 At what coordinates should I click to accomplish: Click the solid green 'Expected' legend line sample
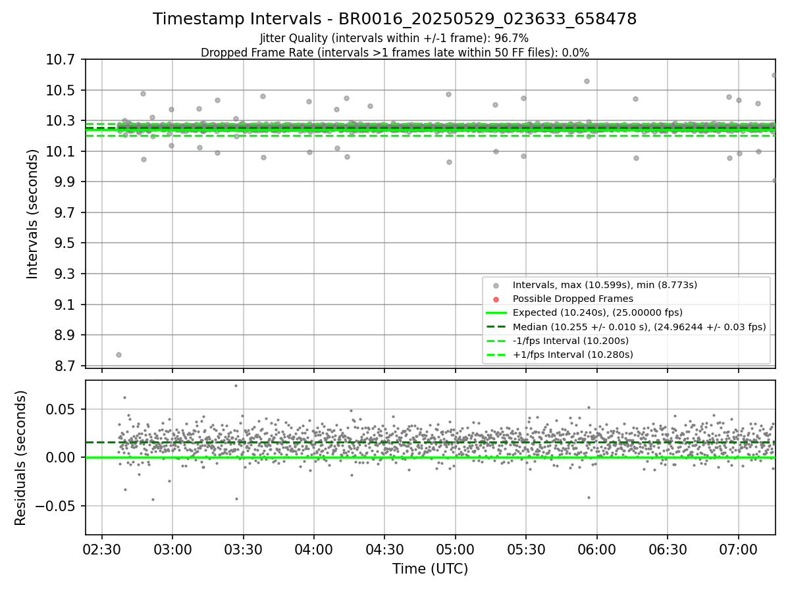coord(496,312)
